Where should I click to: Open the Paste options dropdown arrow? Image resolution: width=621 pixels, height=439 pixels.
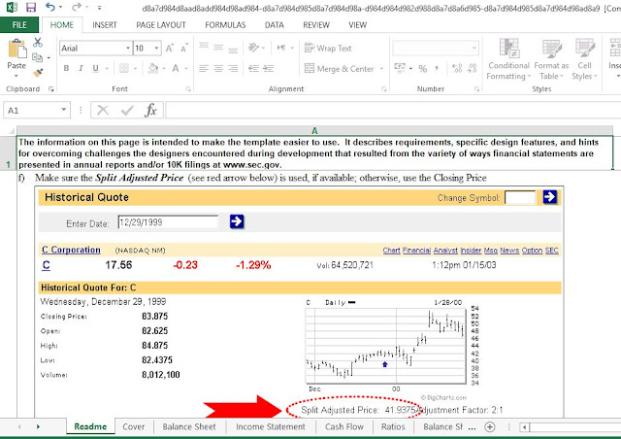pyautogui.click(x=16, y=76)
